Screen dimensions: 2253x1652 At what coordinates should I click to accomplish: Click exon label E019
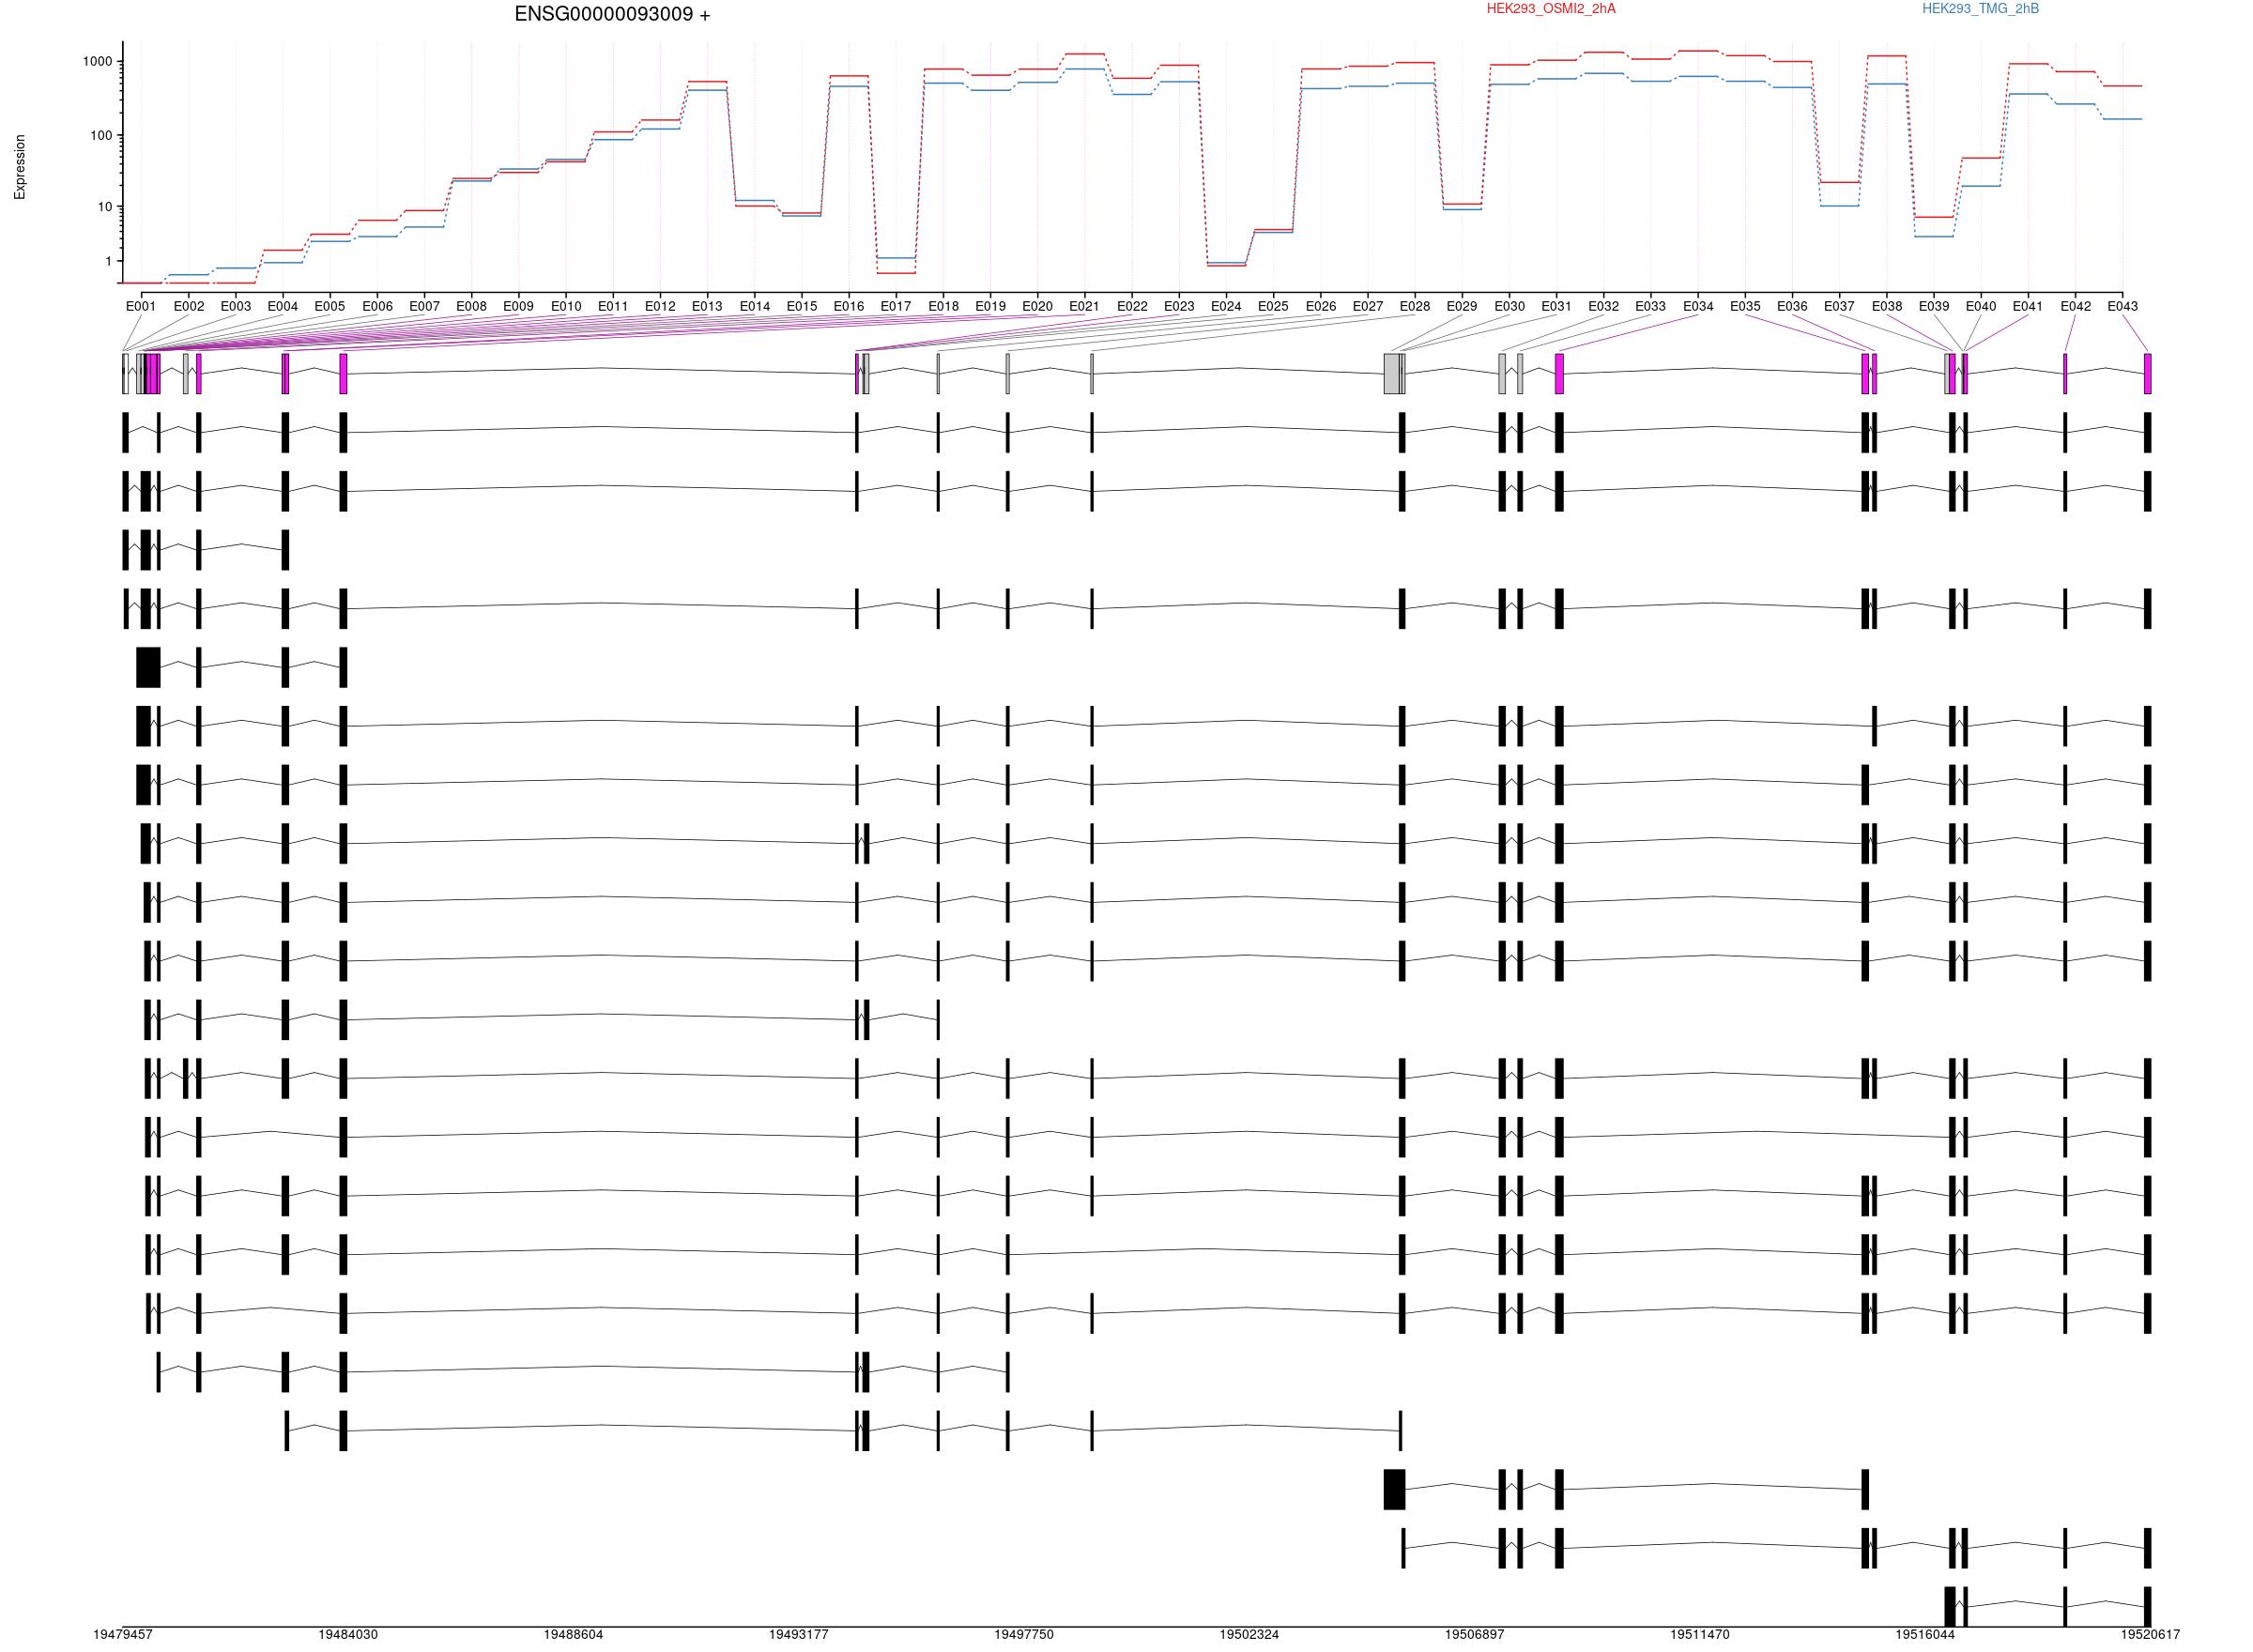pyautogui.click(x=990, y=306)
